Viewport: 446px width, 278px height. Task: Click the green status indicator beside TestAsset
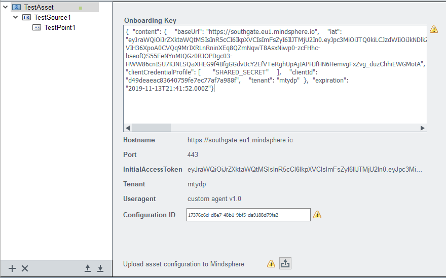pos(81,8)
